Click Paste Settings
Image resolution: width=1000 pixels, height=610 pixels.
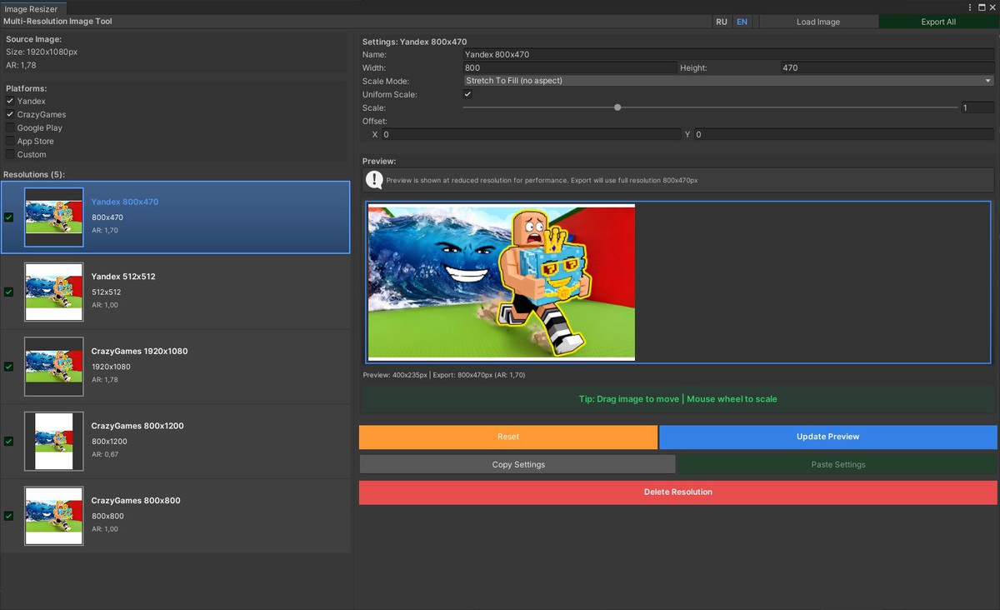837,464
